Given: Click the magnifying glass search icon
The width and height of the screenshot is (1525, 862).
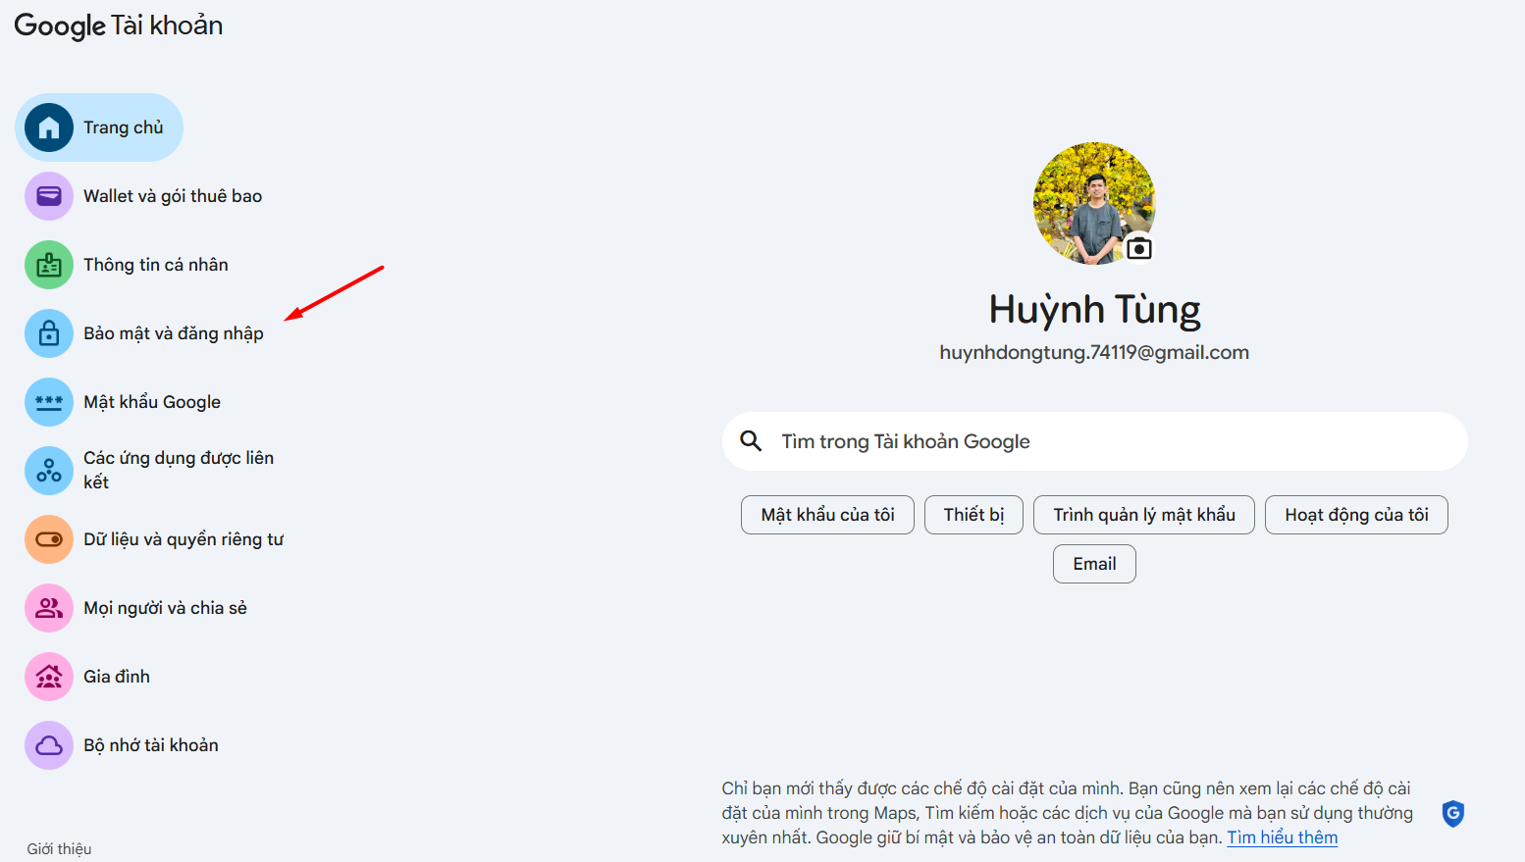Looking at the screenshot, I should point(751,441).
